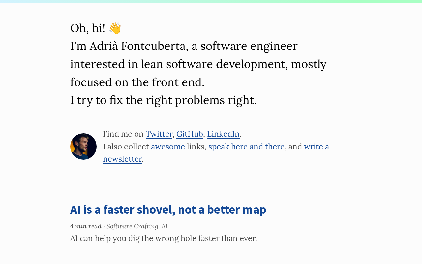The width and height of the screenshot is (422, 264).
Task: Visit the LinkedIn profile link
Action: (x=223, y=134)
